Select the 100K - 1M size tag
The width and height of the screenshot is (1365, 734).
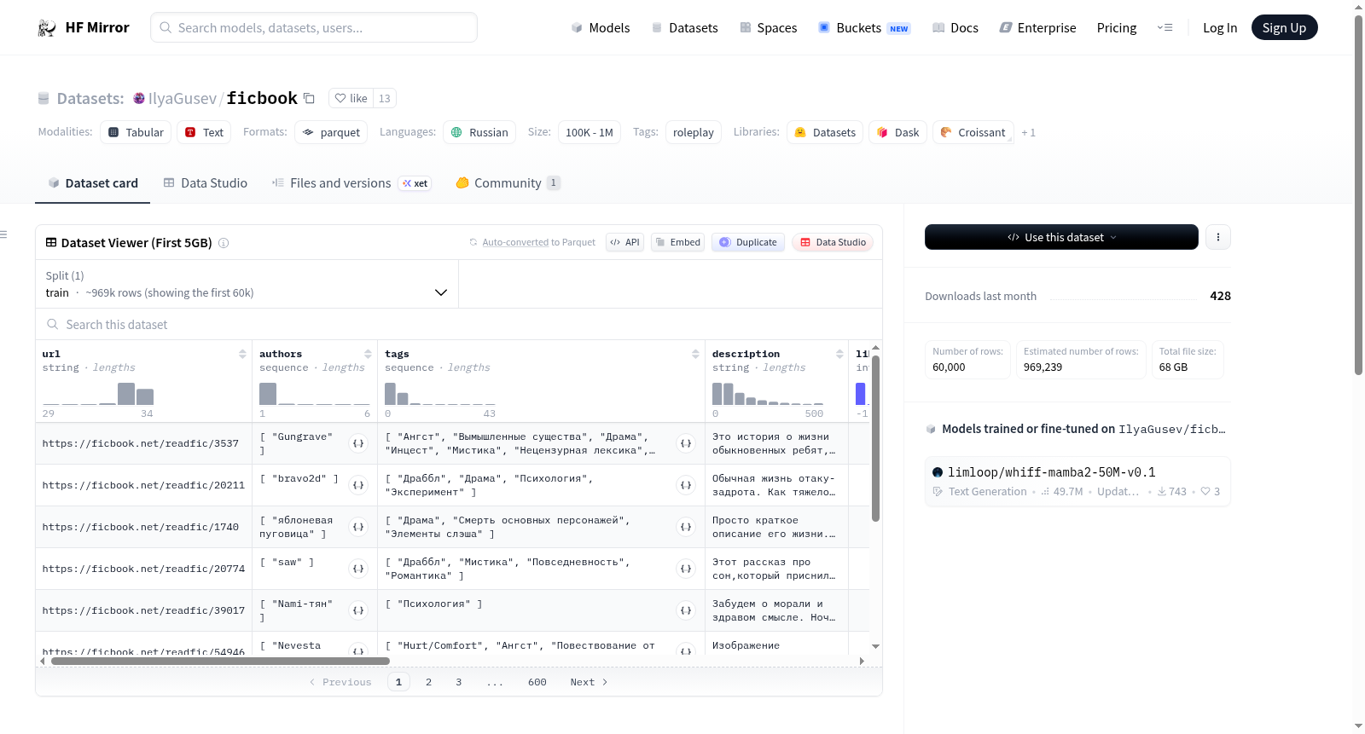590,133
